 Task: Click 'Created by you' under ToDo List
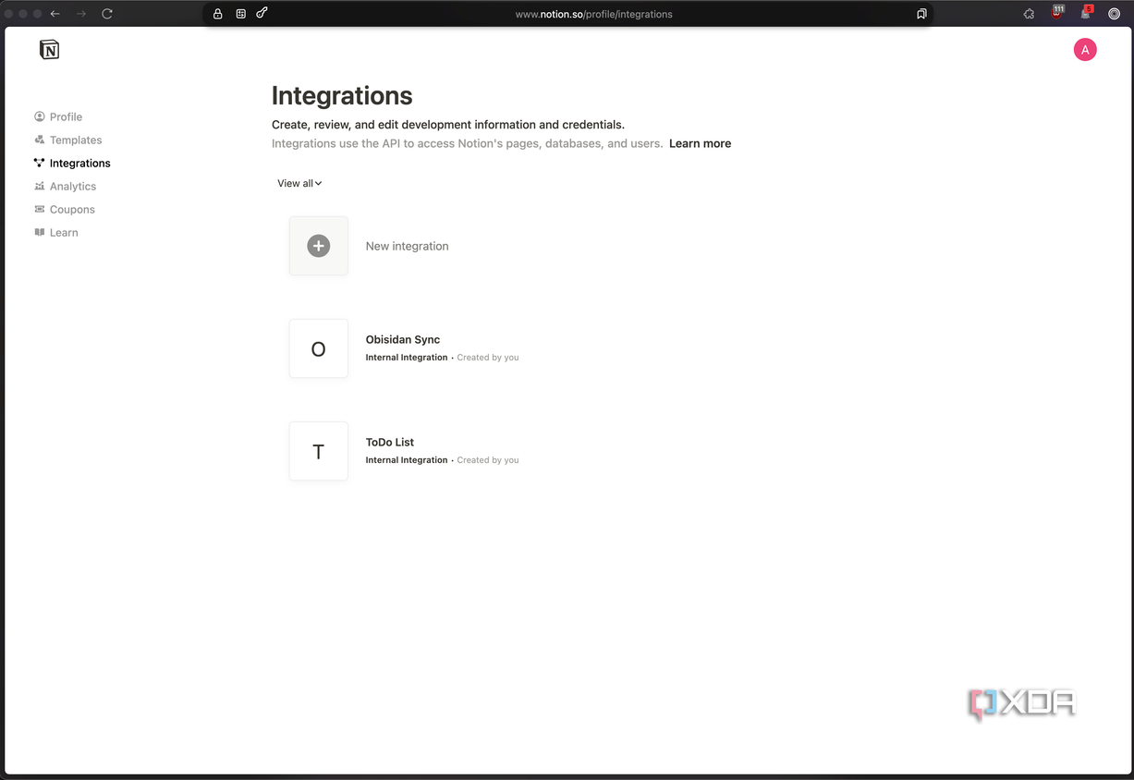click(x=488, y=460)
